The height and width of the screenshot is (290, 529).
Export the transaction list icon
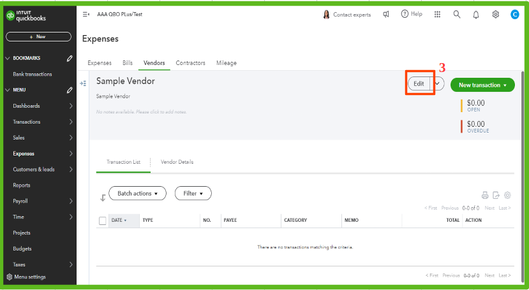496,195
